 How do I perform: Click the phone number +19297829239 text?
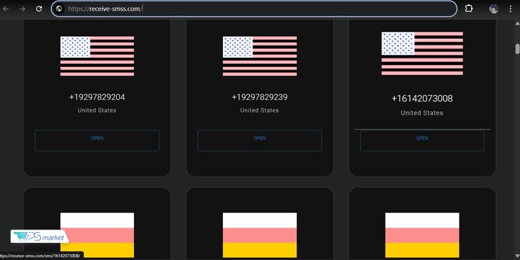(259, 97)
